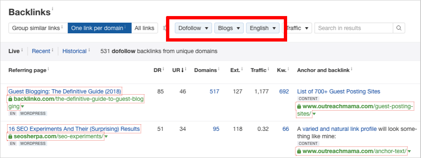The width and height of the screenshot is (421, 158).
Task: Switch to the Recent tab
Action: click(x=41, y=51)
